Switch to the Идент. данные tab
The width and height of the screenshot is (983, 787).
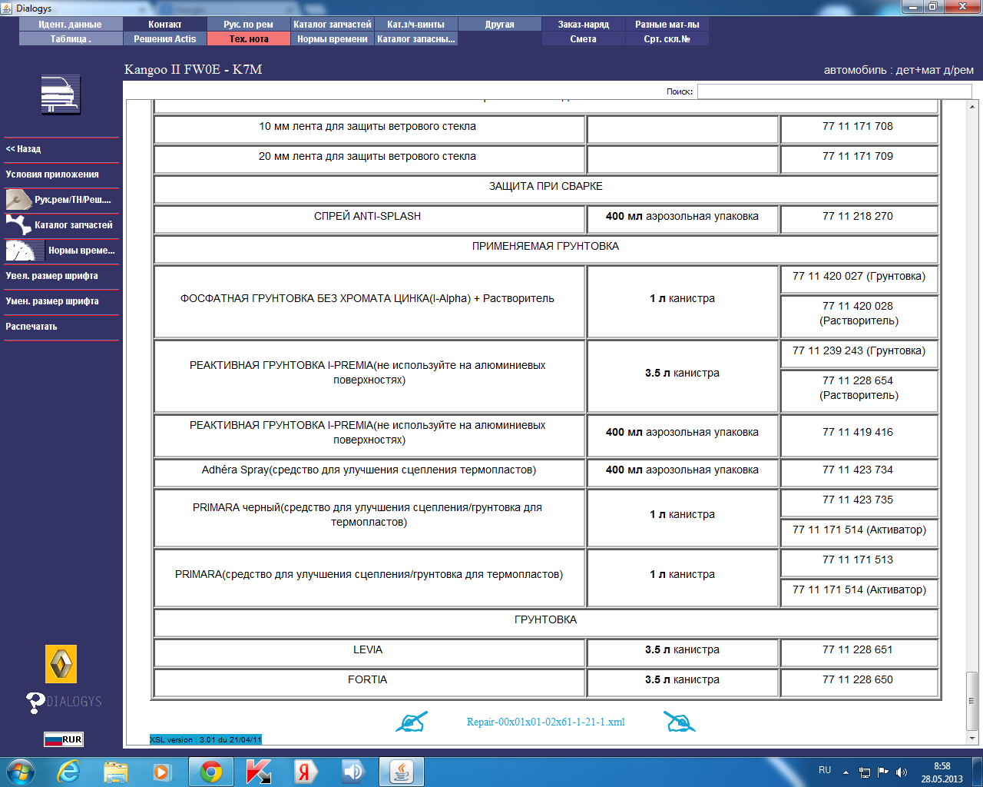[71, 25]
